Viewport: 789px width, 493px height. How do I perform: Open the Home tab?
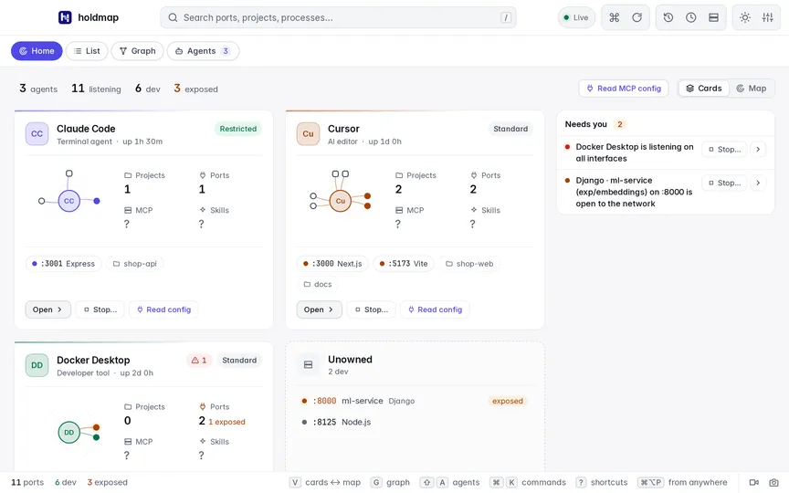click(x=37, y=51)
